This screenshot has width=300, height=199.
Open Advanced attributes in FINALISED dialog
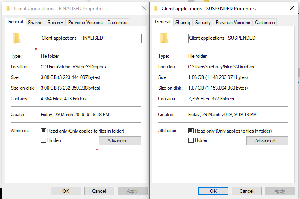click(x=120, y=141)
